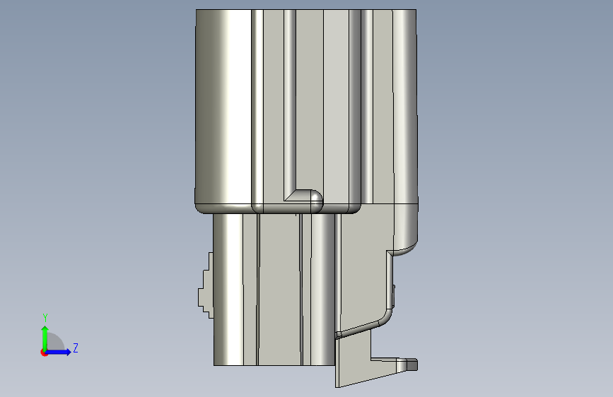
Task: Select the upper cylindrical body of the connector
Action: click(x=306, y=112)
